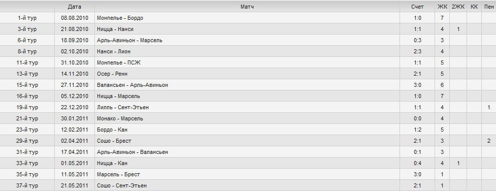Click the Дата column header
Viewport: 496px width, 191px height.
tap(74, 7)
